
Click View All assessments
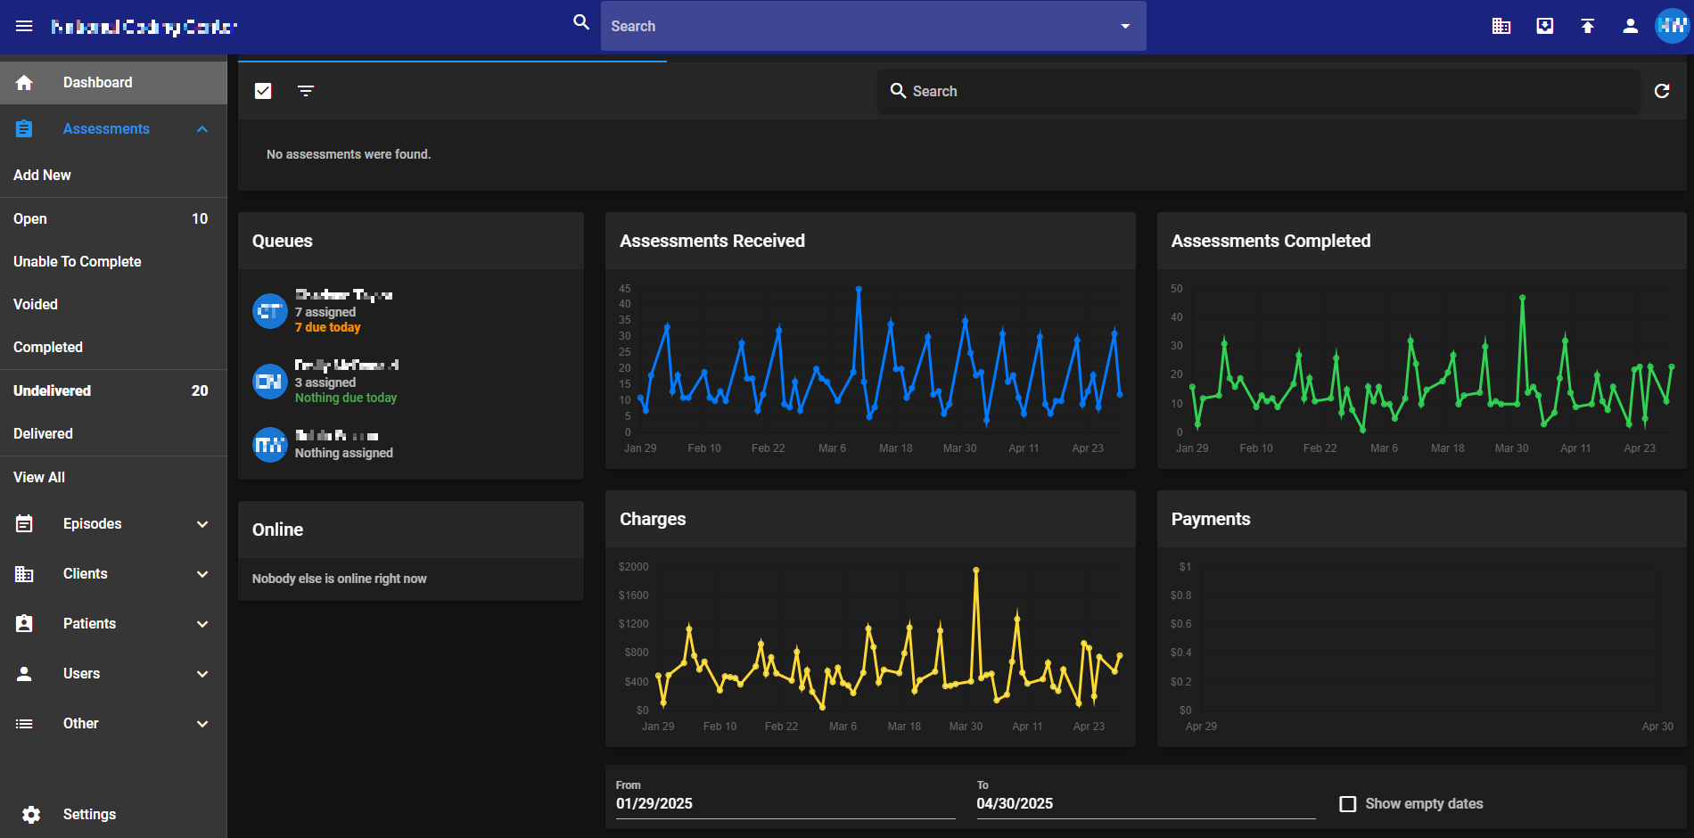point(113,478)
